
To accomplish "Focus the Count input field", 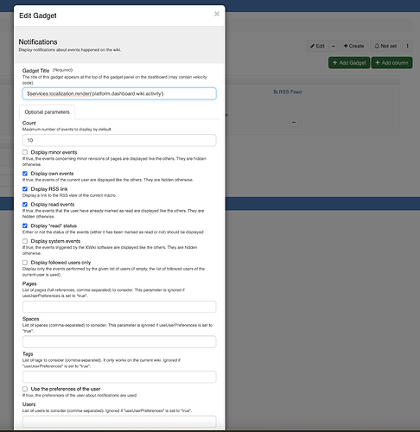I will pyautogui.click(x=119, y=140).
